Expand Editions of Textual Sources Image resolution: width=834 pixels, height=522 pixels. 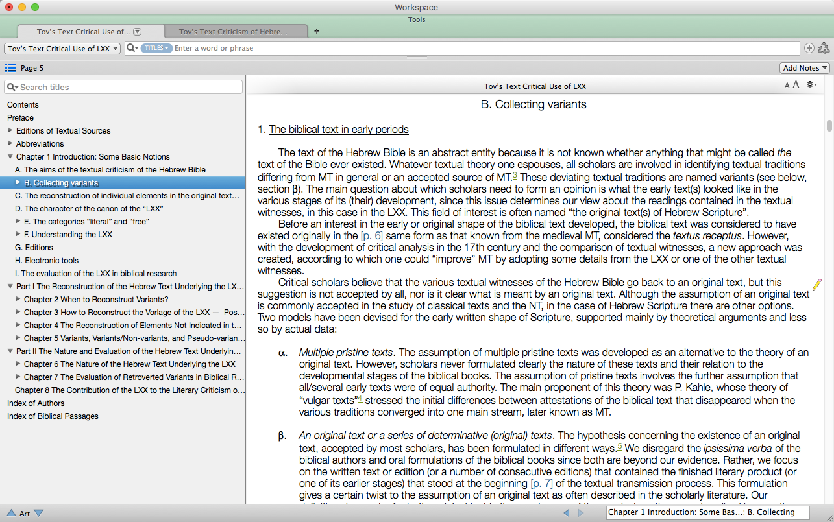tap(10, 130)
